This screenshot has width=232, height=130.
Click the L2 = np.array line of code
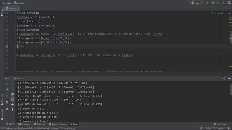(44, 43)
